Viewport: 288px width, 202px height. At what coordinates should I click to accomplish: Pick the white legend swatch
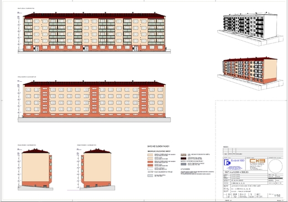coord(150,168)
